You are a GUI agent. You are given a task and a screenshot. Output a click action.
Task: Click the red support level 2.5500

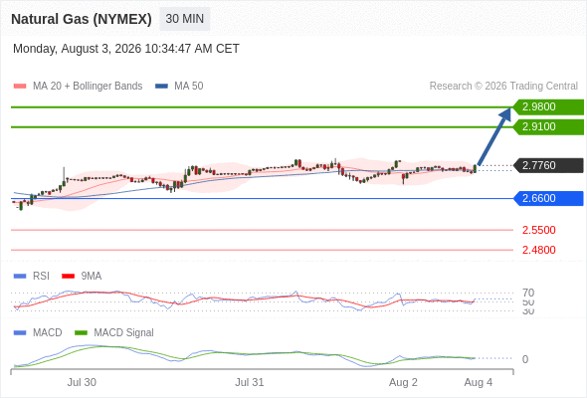click(538, 230)
